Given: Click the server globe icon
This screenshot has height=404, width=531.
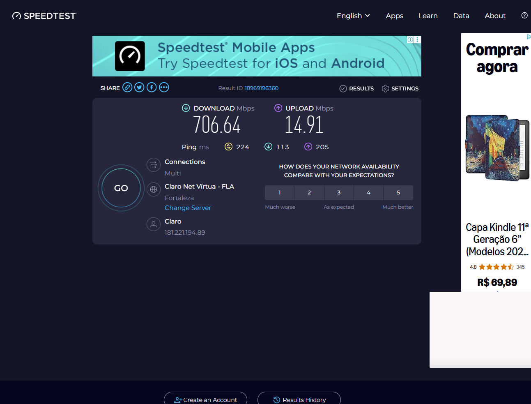Looking at the screenshot, I should point(153,189).
